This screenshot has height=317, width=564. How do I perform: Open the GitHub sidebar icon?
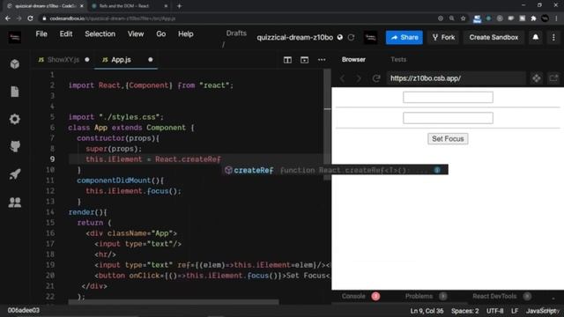point(15,146)
